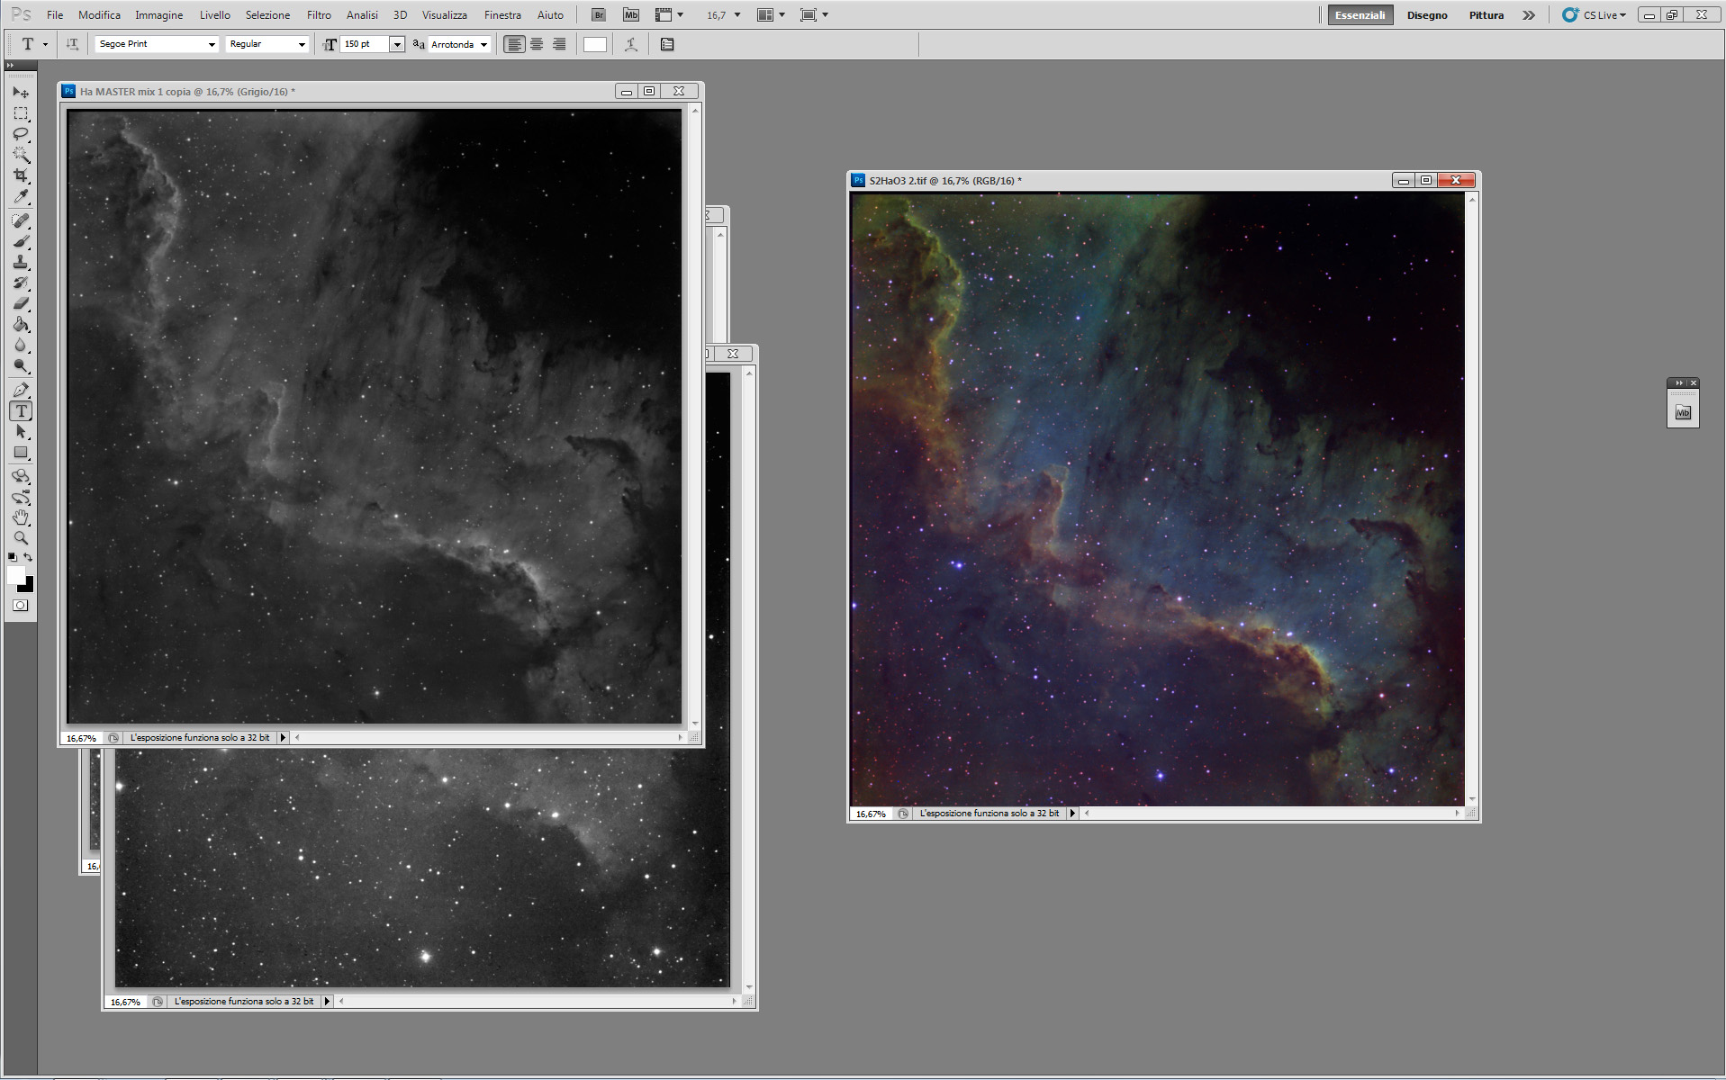Image resolution: width=1726 pixels, height=1080 pixels.
Task: Select the 3D Object Rotate tool
Action: coord(21,476)
